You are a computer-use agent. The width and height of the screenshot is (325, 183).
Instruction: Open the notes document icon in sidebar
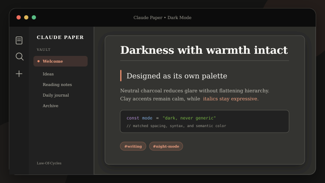pyautogui.click(x=19, y=40)
